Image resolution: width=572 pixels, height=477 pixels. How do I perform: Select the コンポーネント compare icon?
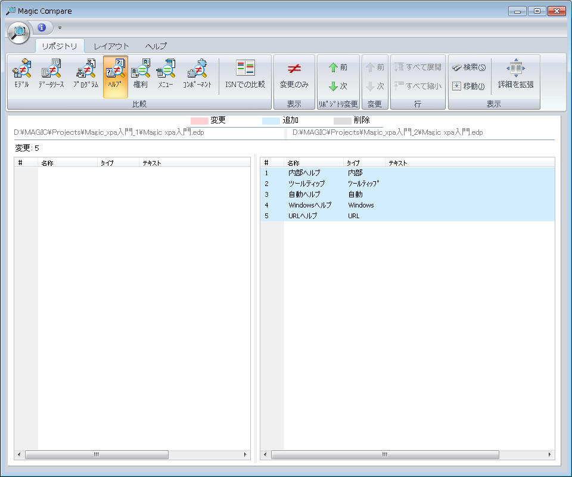coord(197,74)
